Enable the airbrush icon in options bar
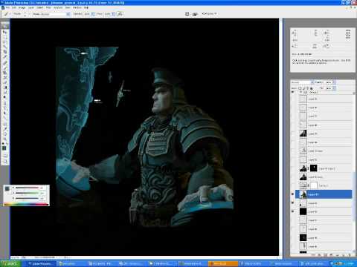Image resolution: width=357 pixels, height=267 pixels. tap(120, 14)
